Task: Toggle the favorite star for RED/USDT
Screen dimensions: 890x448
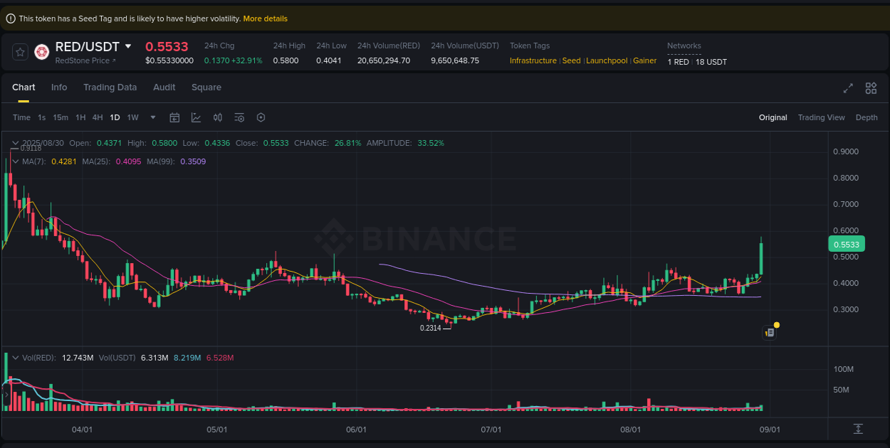Action: click(x=20, y=51)
